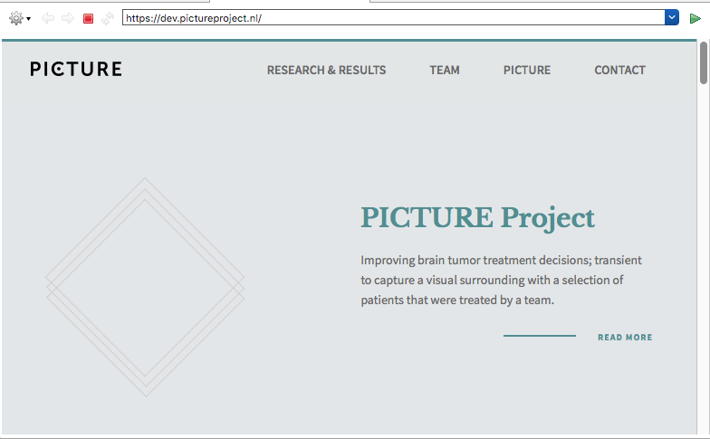Click the brain tumor description paragraph
710x439 pixels.
tap(501, 280)
